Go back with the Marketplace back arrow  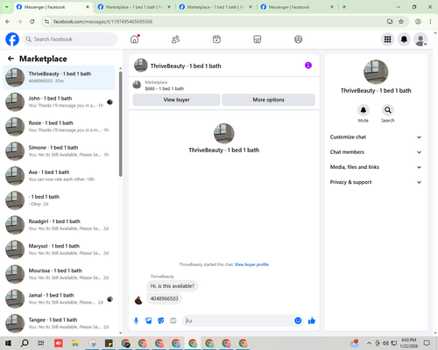click(x=11, y=59)
